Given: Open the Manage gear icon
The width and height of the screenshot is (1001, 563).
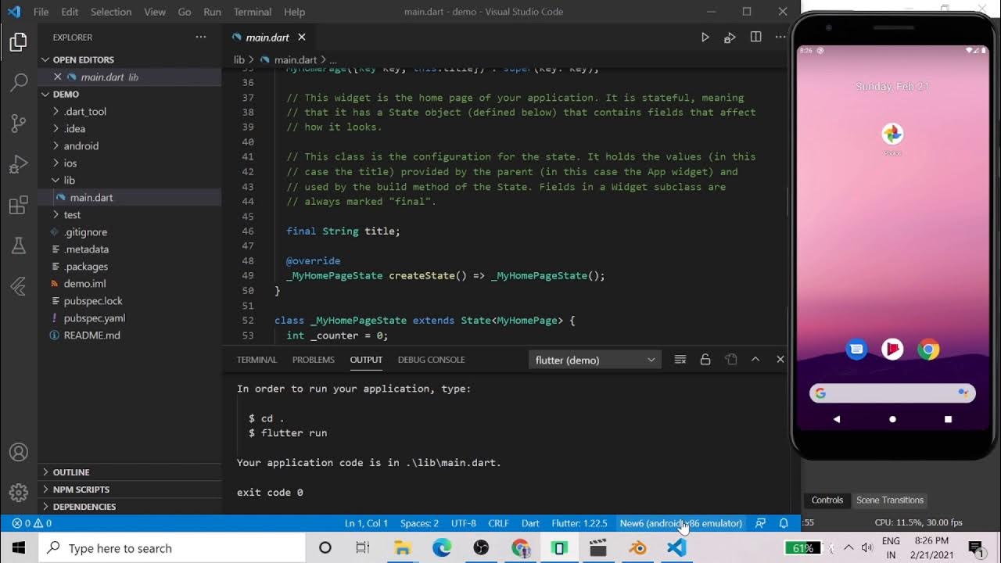Looking at the screenshot, I should pos(19,493).
